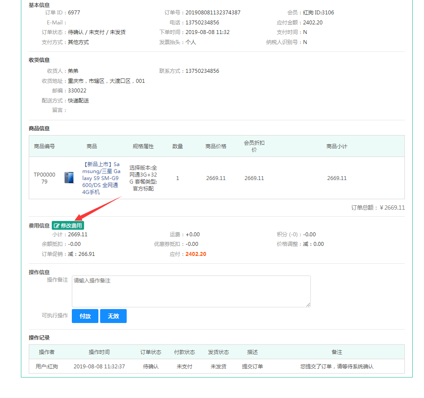The width and height of the screenshot is (424, 398).
Task: Open the Samsung Galaxy S9 product link
Action: coord(101,178)
